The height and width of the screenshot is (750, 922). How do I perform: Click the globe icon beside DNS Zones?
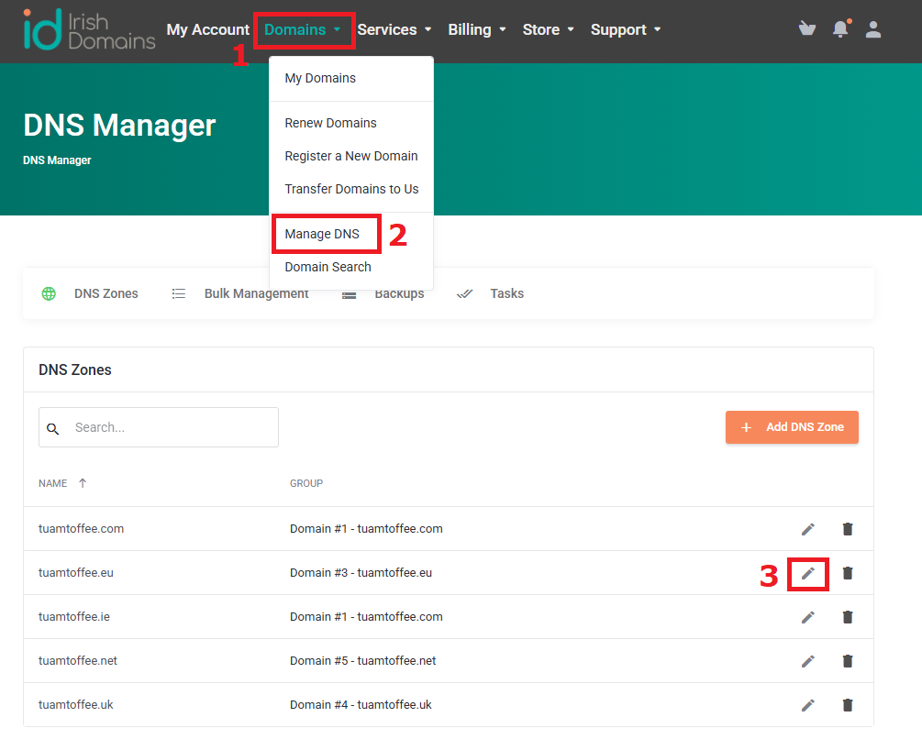click(x=49, y=293)
